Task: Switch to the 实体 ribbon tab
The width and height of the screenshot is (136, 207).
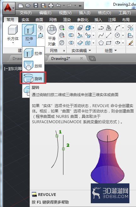Action: point(25,20)
